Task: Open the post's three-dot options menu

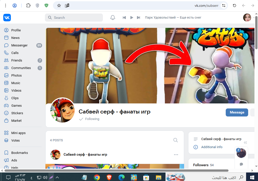Action: tap(176, 155)
